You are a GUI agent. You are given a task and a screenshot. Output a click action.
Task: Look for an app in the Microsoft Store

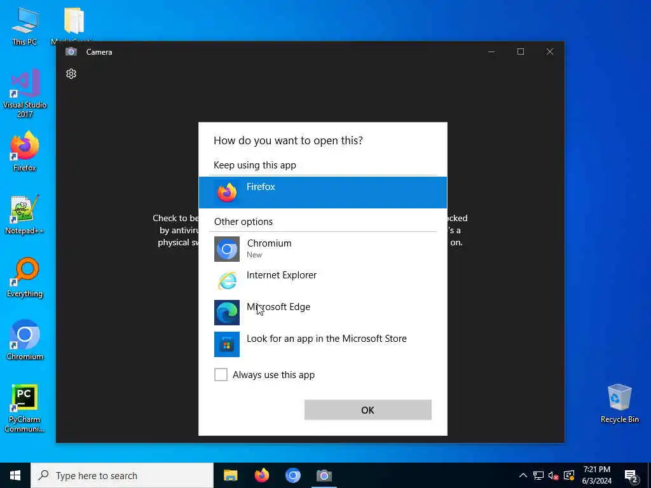[x=322, y=344]
